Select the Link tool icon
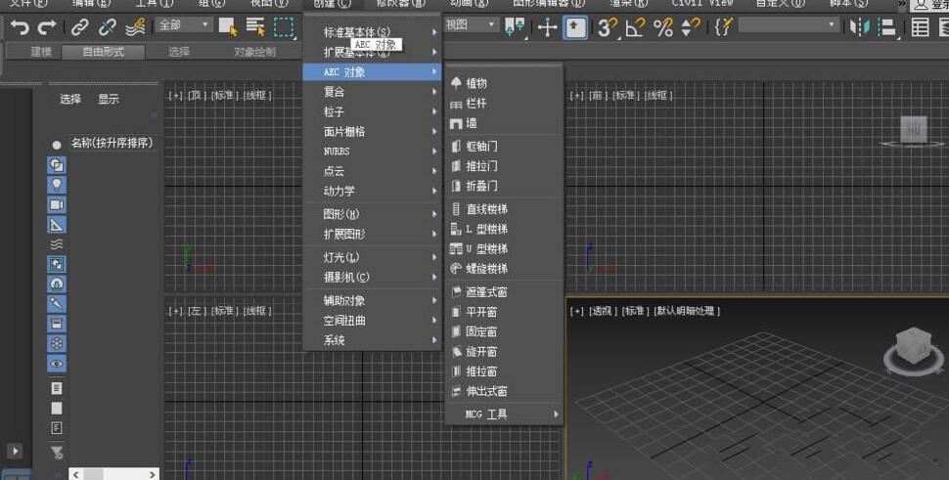949x480 pixels. click(79, 27)
